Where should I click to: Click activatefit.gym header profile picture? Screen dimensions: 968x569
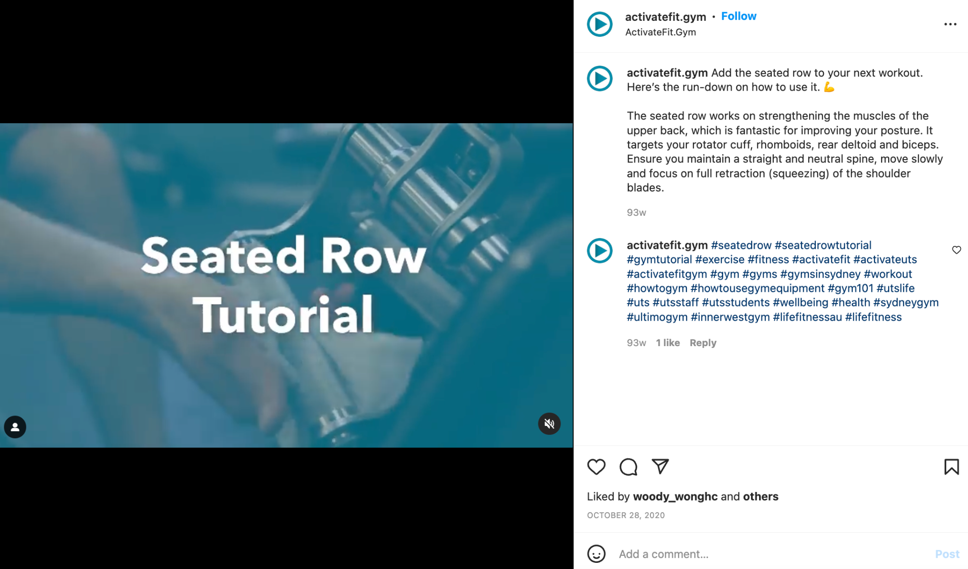click(600, 24)
